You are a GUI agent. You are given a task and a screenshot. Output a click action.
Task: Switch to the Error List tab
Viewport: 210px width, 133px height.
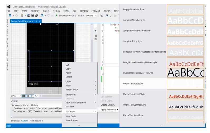[x=15, y=121]
